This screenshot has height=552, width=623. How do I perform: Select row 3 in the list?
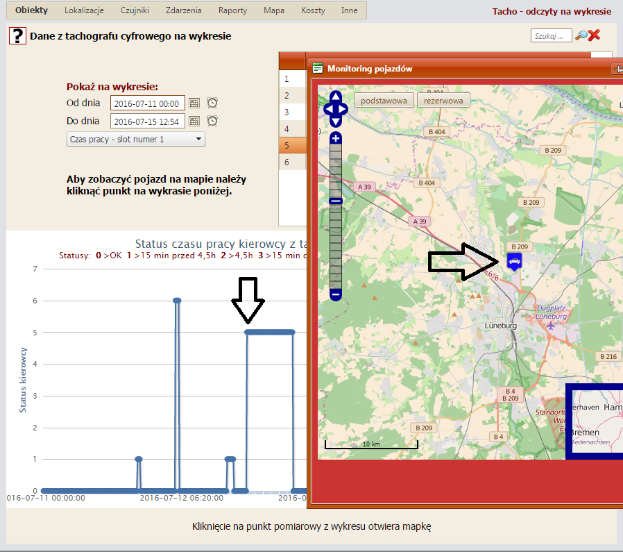[293, 112]
